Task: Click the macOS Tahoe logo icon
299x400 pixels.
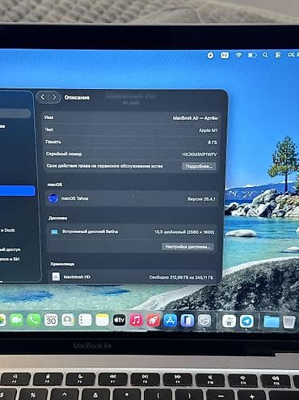Action: coord(53,198)
